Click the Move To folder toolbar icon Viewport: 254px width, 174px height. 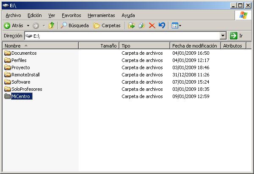coord(132,25)
